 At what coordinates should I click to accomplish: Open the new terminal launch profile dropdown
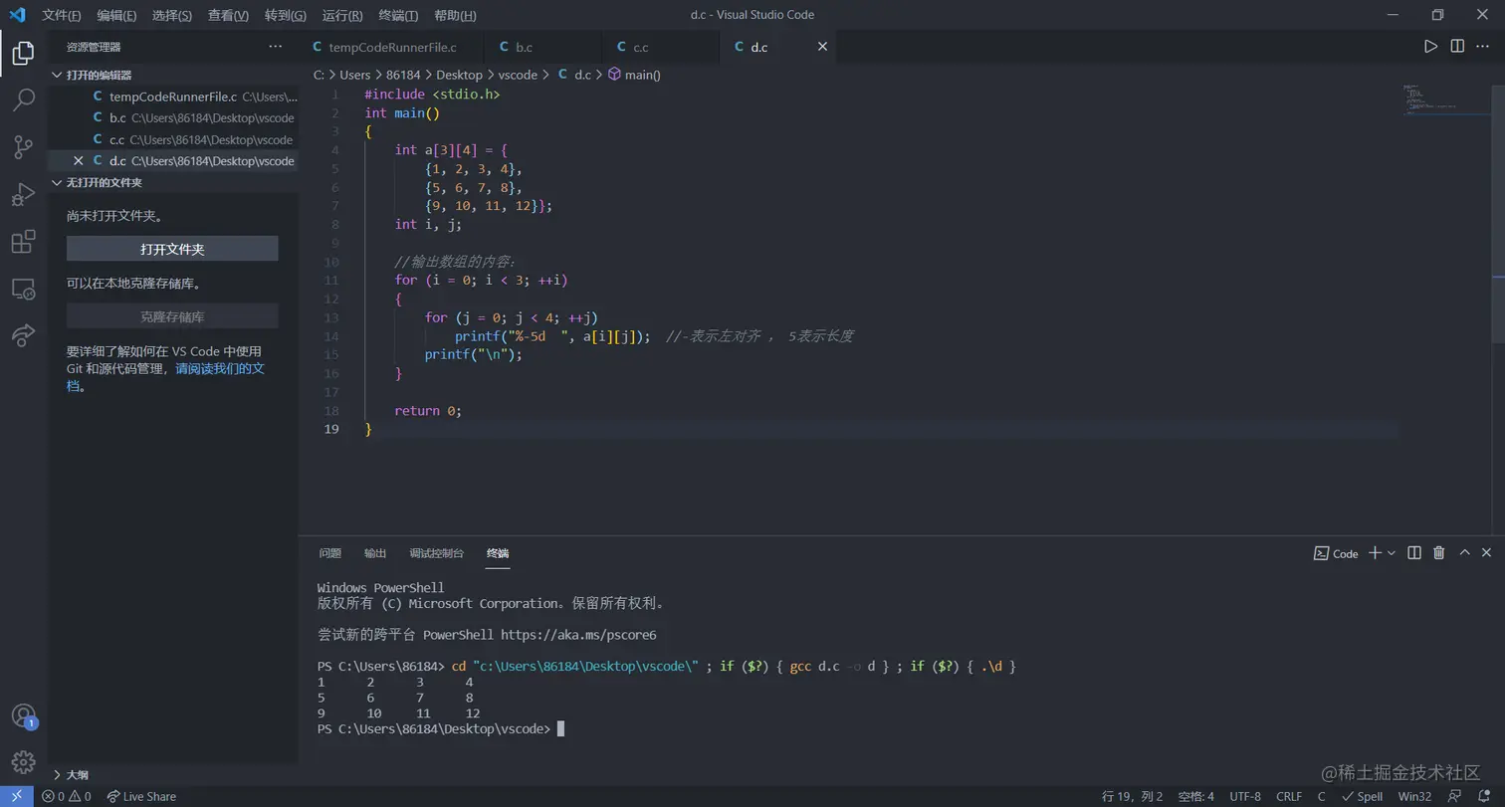click(x=1392, y=553)
